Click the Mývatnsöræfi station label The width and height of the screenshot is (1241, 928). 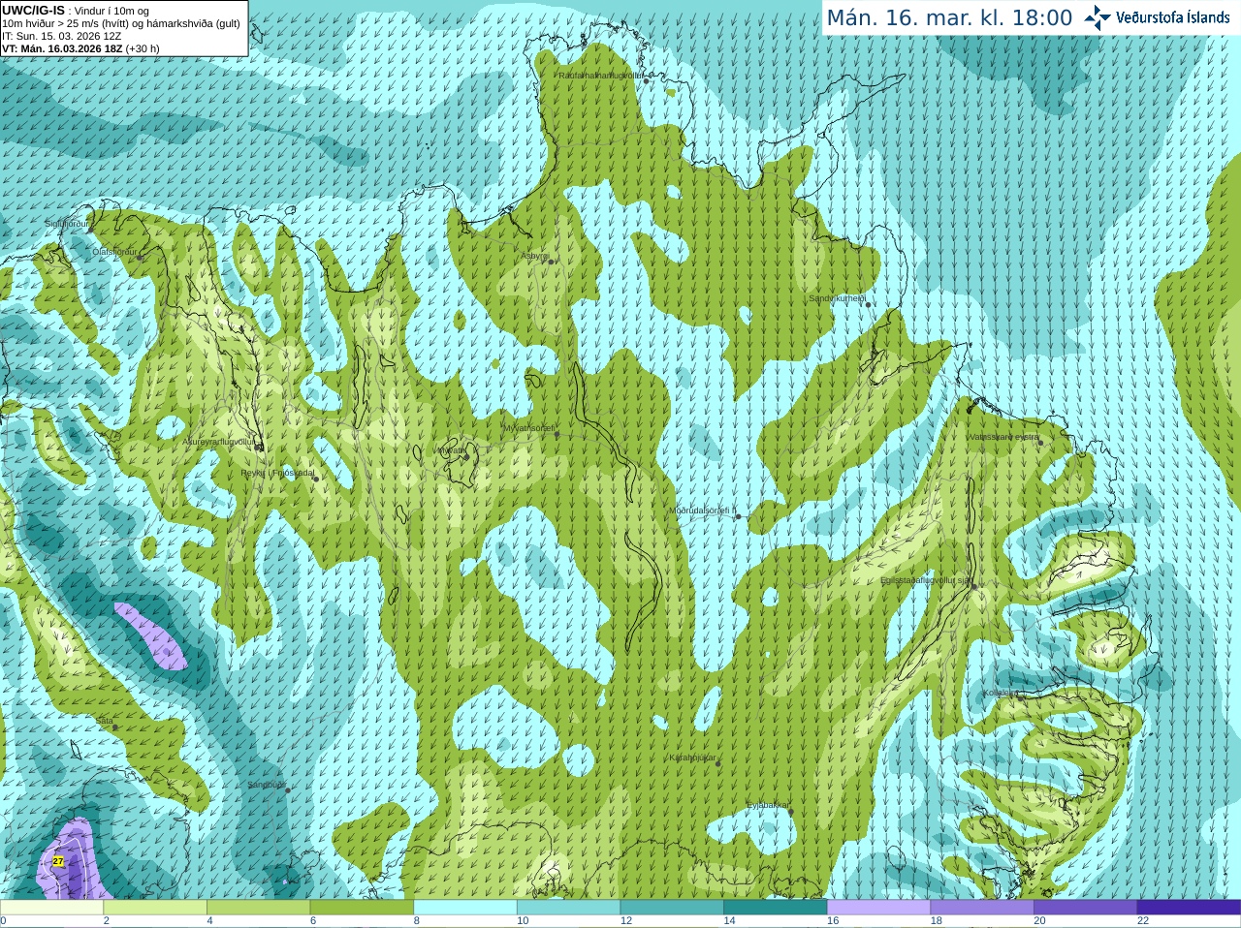[528, 427]
